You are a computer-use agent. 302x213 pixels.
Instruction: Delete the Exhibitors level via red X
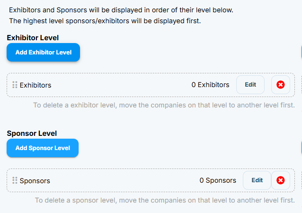[281, 85]
